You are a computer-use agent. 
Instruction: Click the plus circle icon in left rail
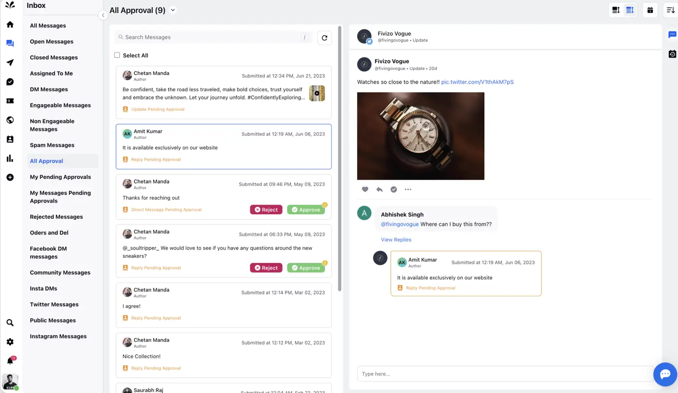(x=10, y=177)
